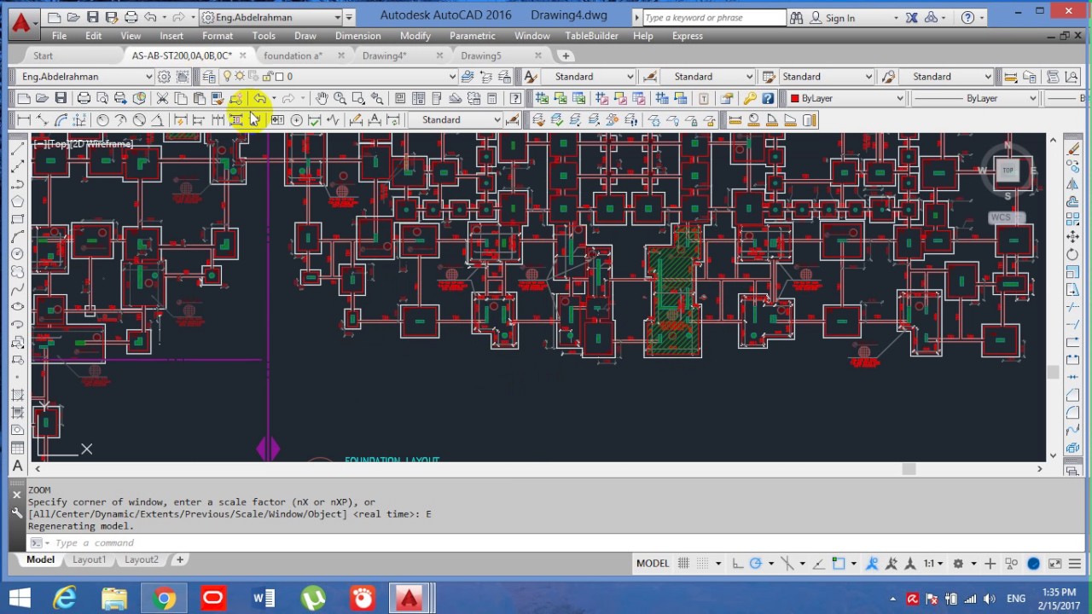Click the Sign In button
The width and height of the screenshot is (1092, 614).
pyautogui.click(x=840, y=18)
